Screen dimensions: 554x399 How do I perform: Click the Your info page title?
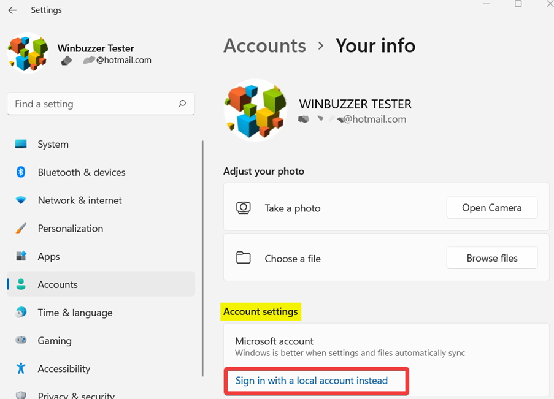click(x=375, y=45)
